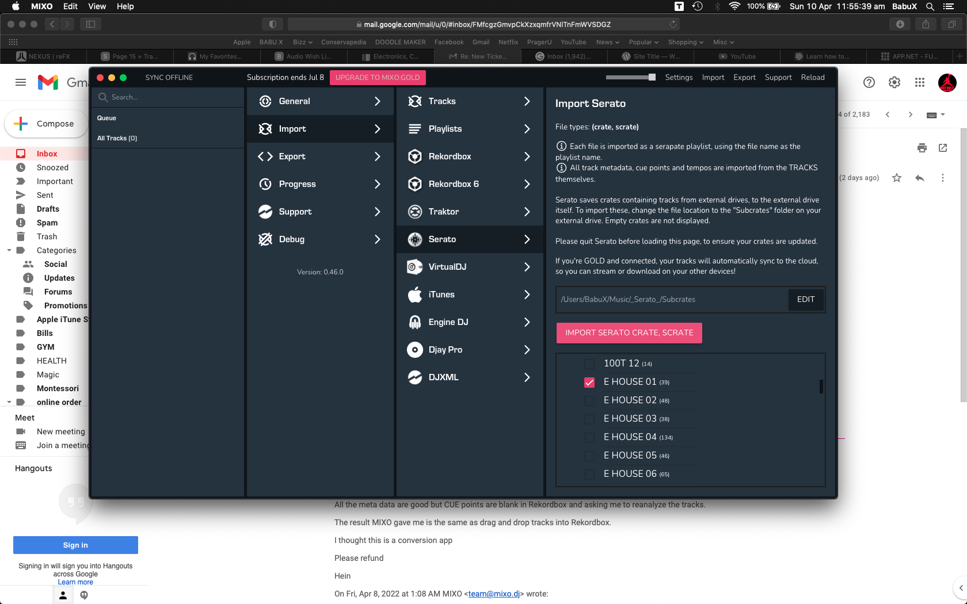
Task: Click the VirtualDJ icon
Action: click(x=414, y=267)
